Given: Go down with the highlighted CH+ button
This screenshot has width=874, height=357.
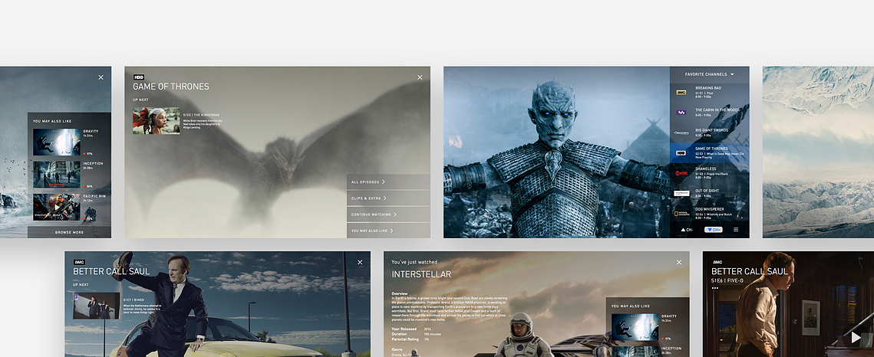Looking at the screenshot, I should coord(713,229).
